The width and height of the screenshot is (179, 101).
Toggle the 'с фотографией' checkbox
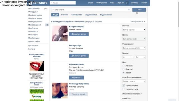[x=124, y=85]
